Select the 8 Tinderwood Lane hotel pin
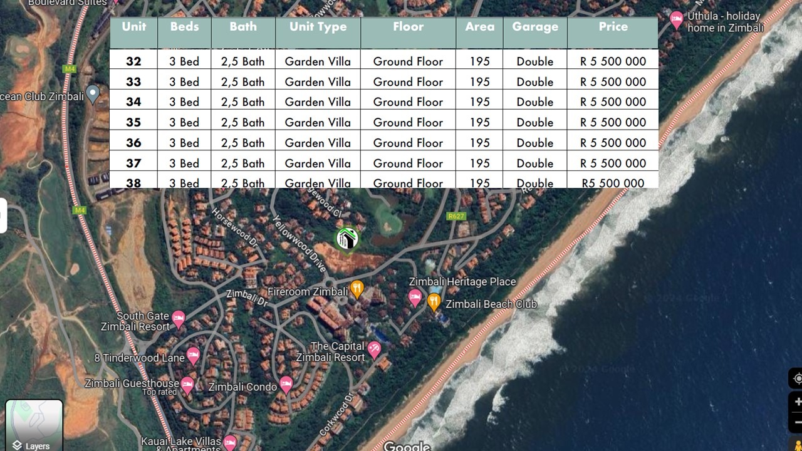The width and height of the screenshot is (802, 451). pyautogui.click(x=194, y=356)
